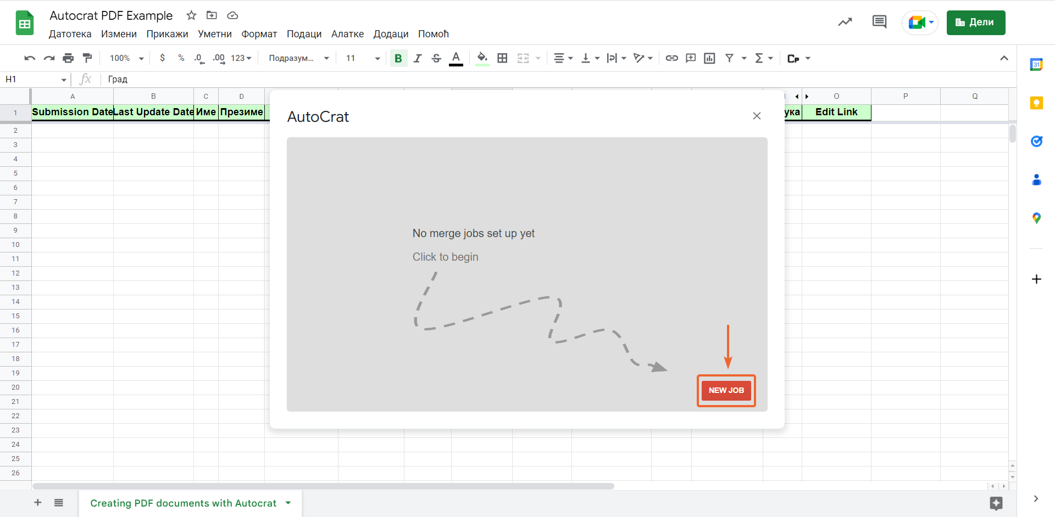Screen dimensions: 1055x517
Task: Open the 123 number format dropdown
Action: coord(241,58)
